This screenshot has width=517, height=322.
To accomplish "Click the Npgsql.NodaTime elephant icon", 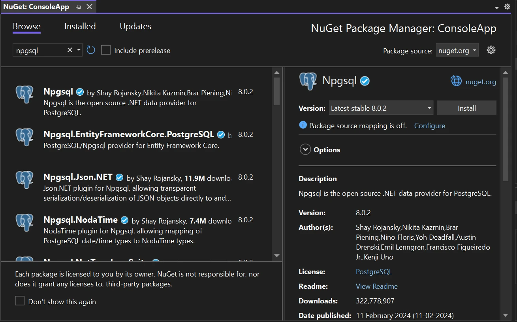I will pos(24,222).
